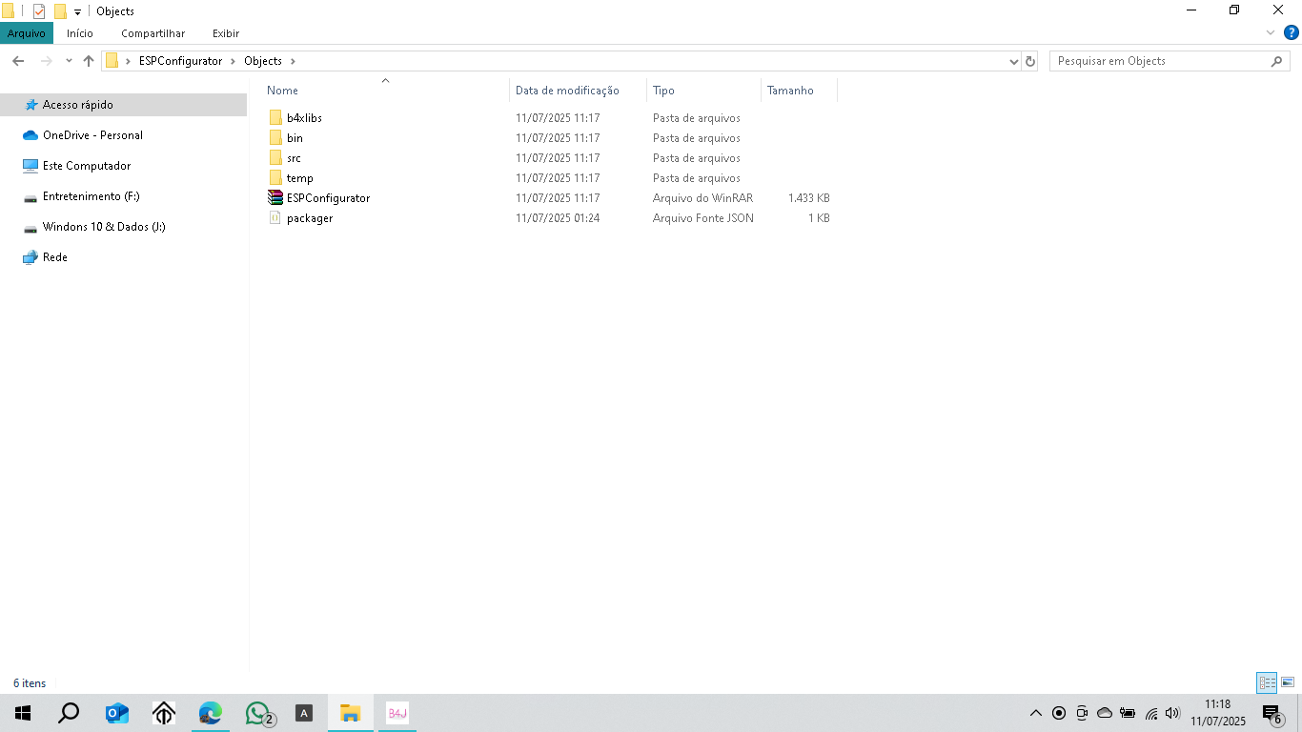Open the Quick Access Toolbar customize dropdown
This screenshot has height=732, width=1302.
77,12
